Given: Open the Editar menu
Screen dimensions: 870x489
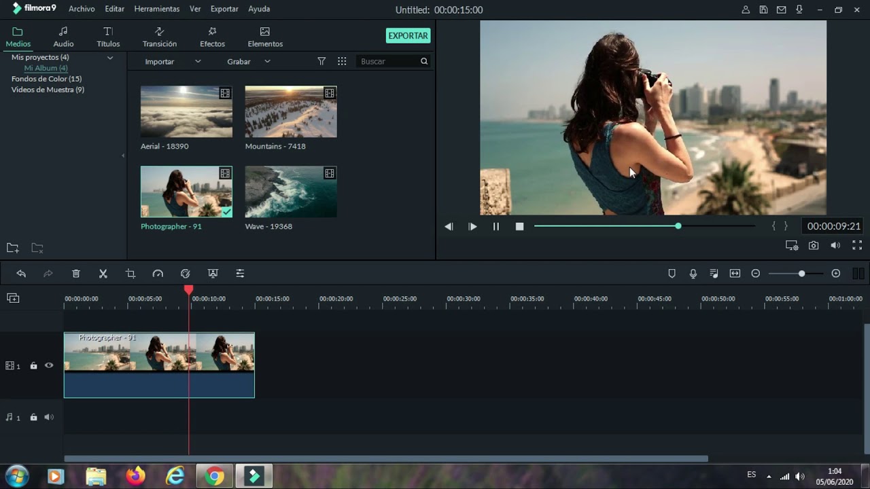Looking at the screenshot, I should [x=114, y=9].
